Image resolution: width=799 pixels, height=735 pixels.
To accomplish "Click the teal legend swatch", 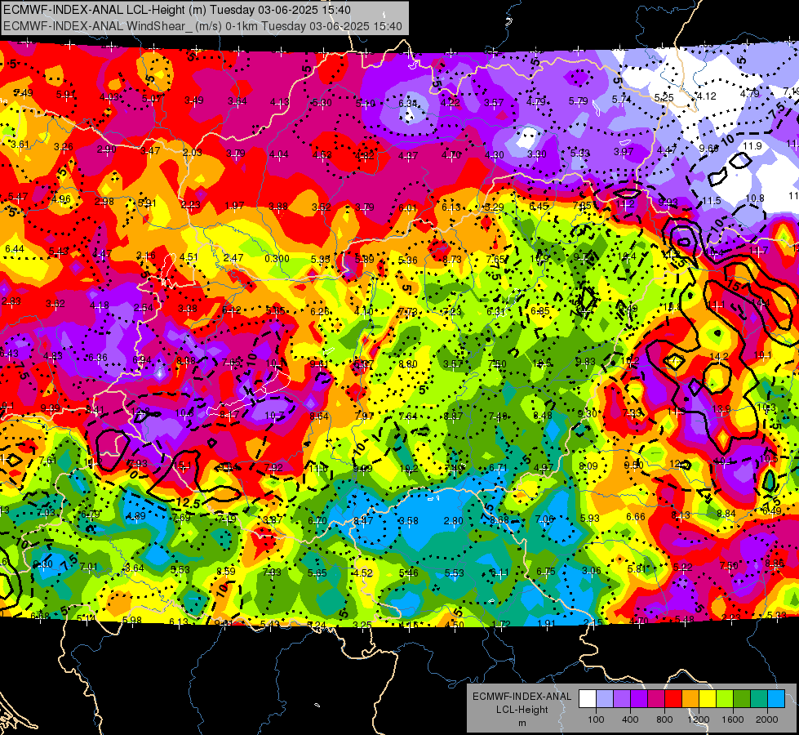I will (x=759, y=699).
